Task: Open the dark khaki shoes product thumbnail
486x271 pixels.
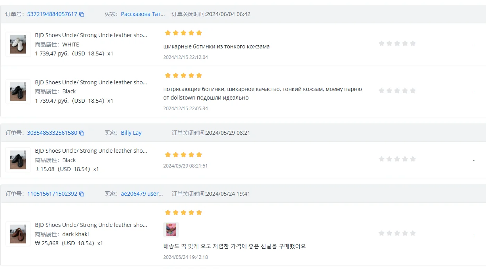Action: pos(18,234)
